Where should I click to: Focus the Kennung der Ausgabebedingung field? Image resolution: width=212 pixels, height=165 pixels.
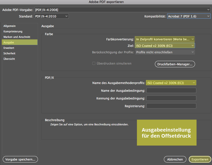click(x=171, y=98)
